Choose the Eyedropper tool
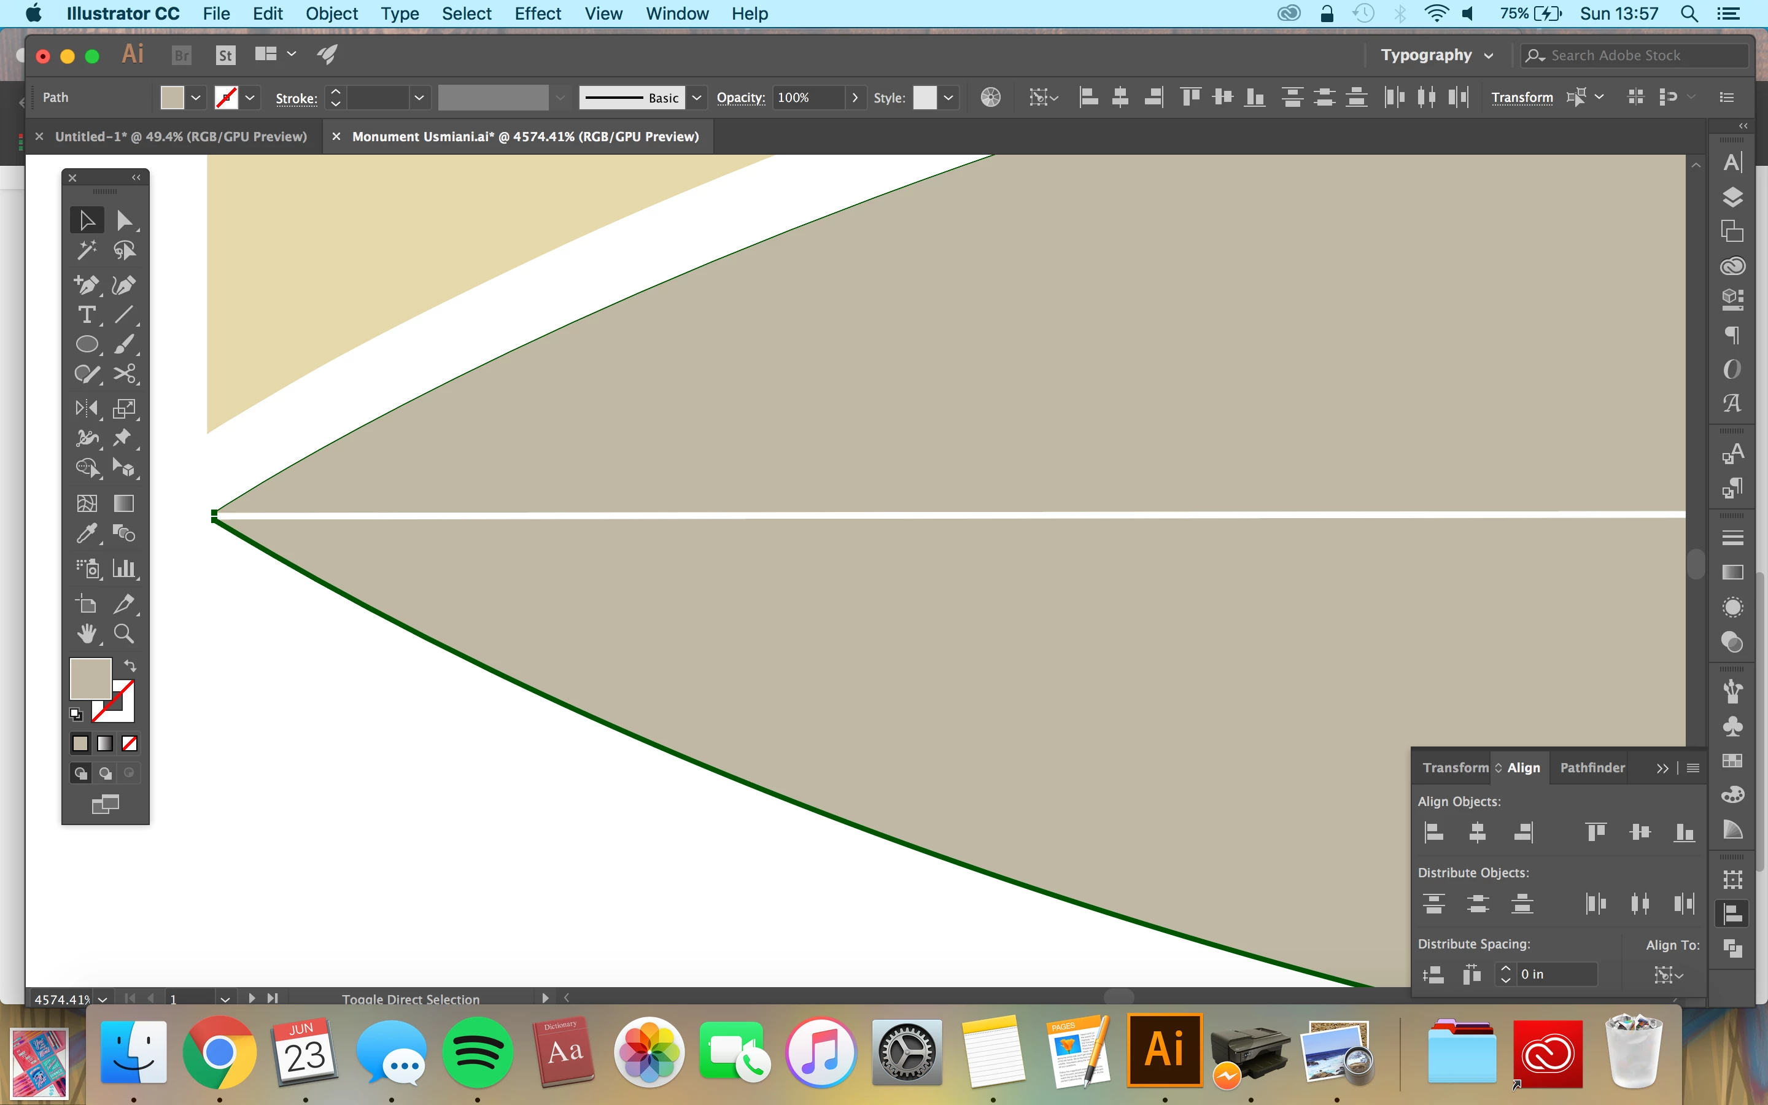Viewport: 1768px width, 1105px height. pos(86,533)
